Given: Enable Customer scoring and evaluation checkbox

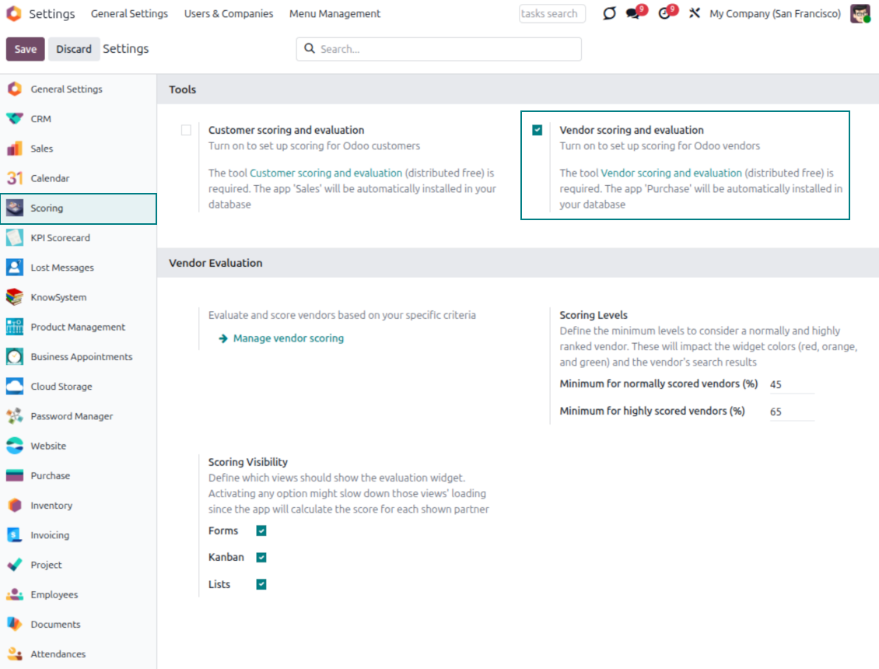Looking at the screenshot, I should [x=186, y=131].
